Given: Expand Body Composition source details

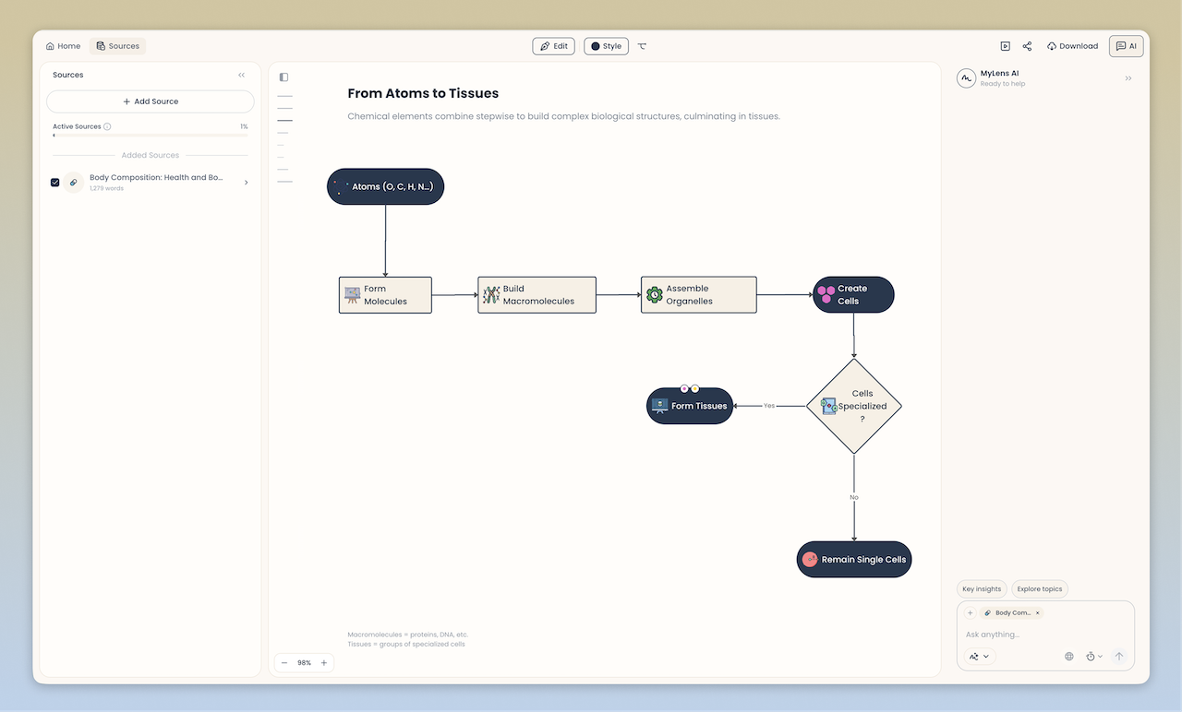Looking at the screenshot, I should [x=246, y=182].
